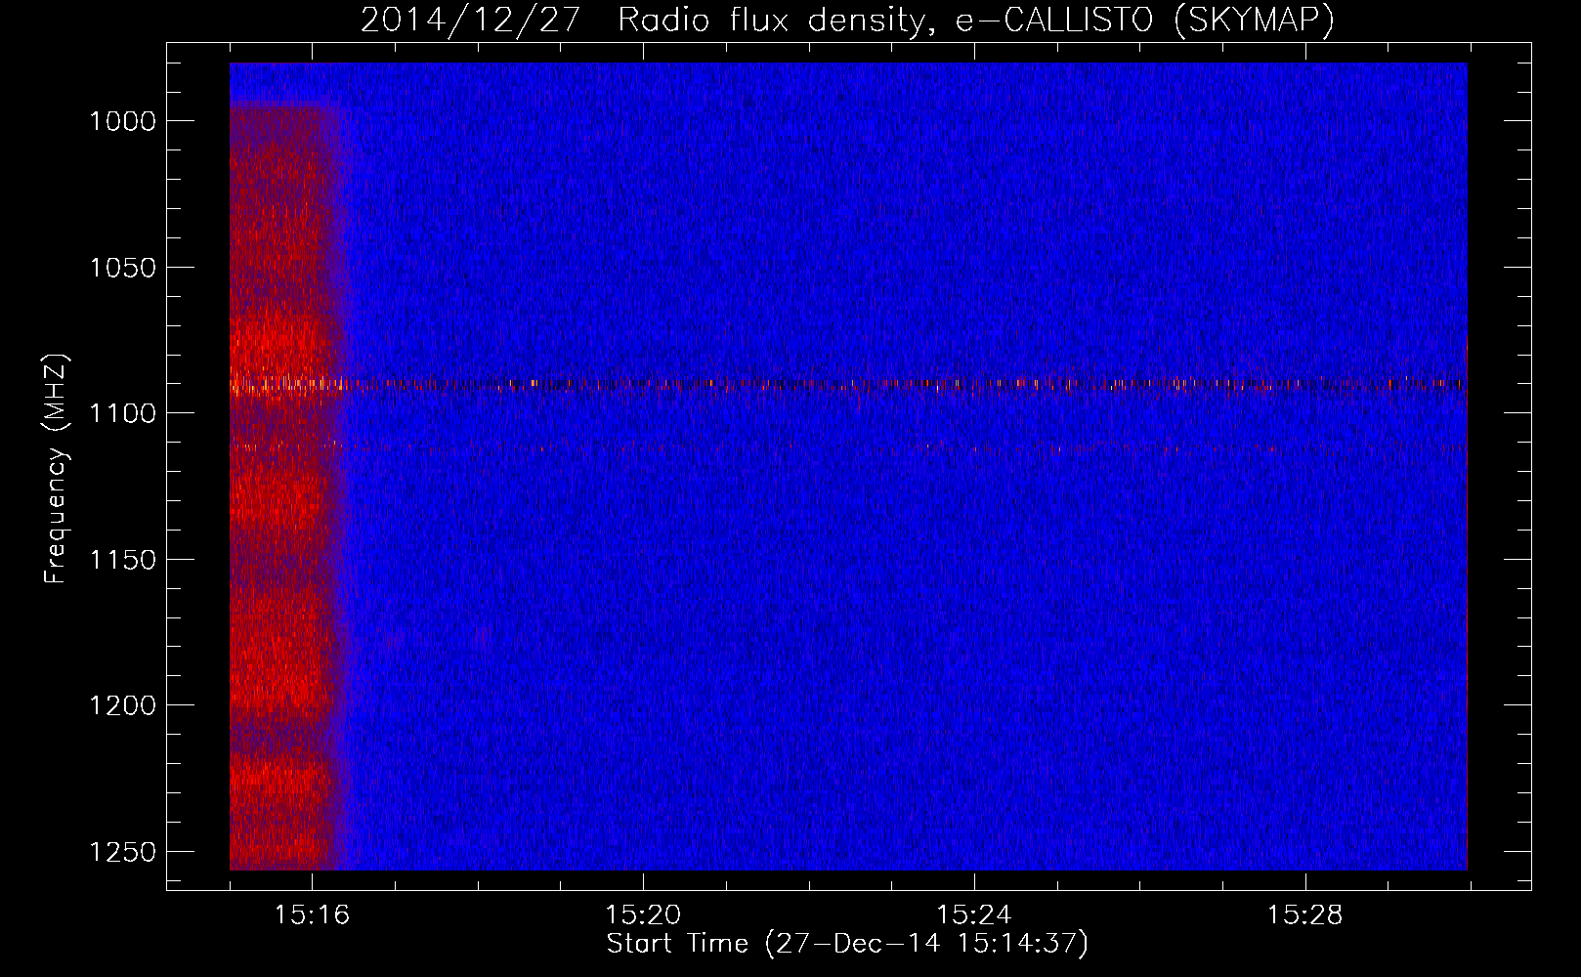Click the 15:28 time tick label

(x=1305, y=915)
